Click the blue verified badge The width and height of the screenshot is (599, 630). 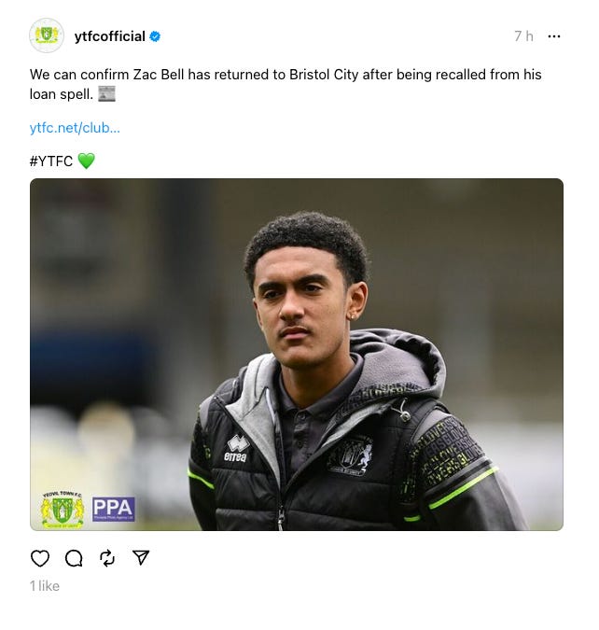155,36
